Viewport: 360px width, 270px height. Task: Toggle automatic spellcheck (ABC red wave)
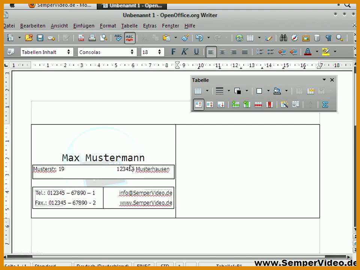[x=129, y=37]
